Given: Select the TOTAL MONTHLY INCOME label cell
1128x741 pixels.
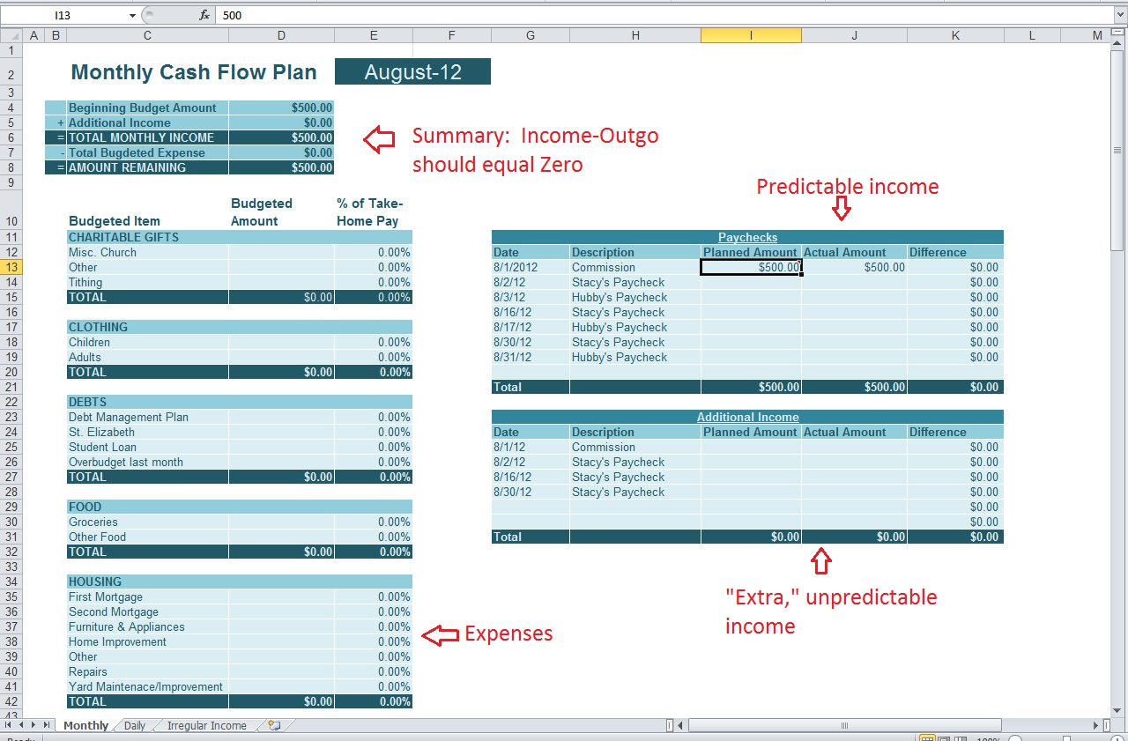Looking at the screenshot, I should point(147,137).
